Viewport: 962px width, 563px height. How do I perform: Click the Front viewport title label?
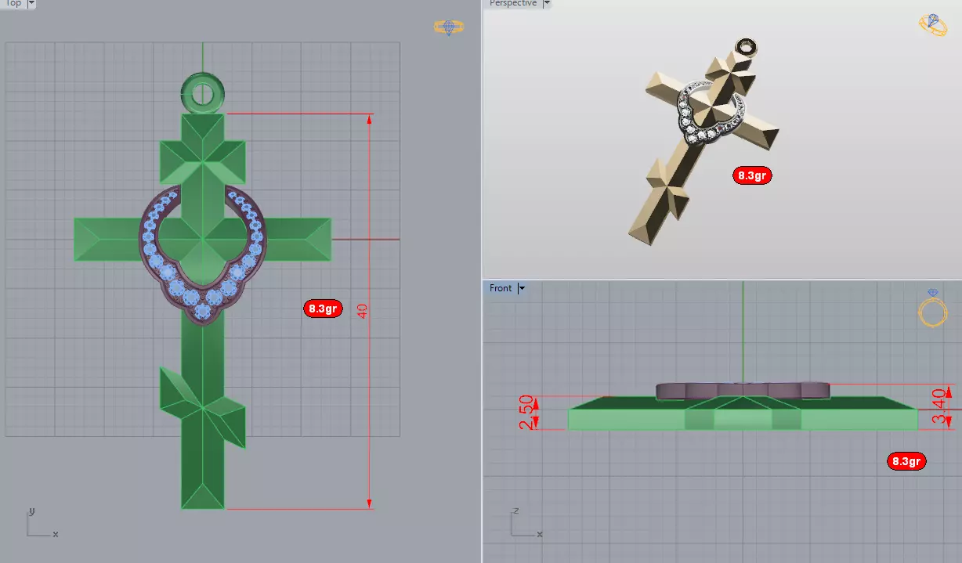click(x=501, y=288)
